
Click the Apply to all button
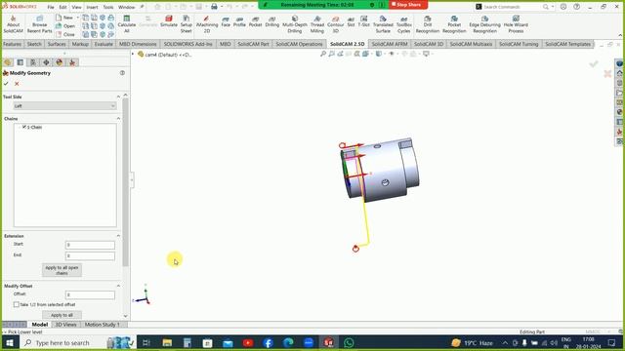point(62,315)
